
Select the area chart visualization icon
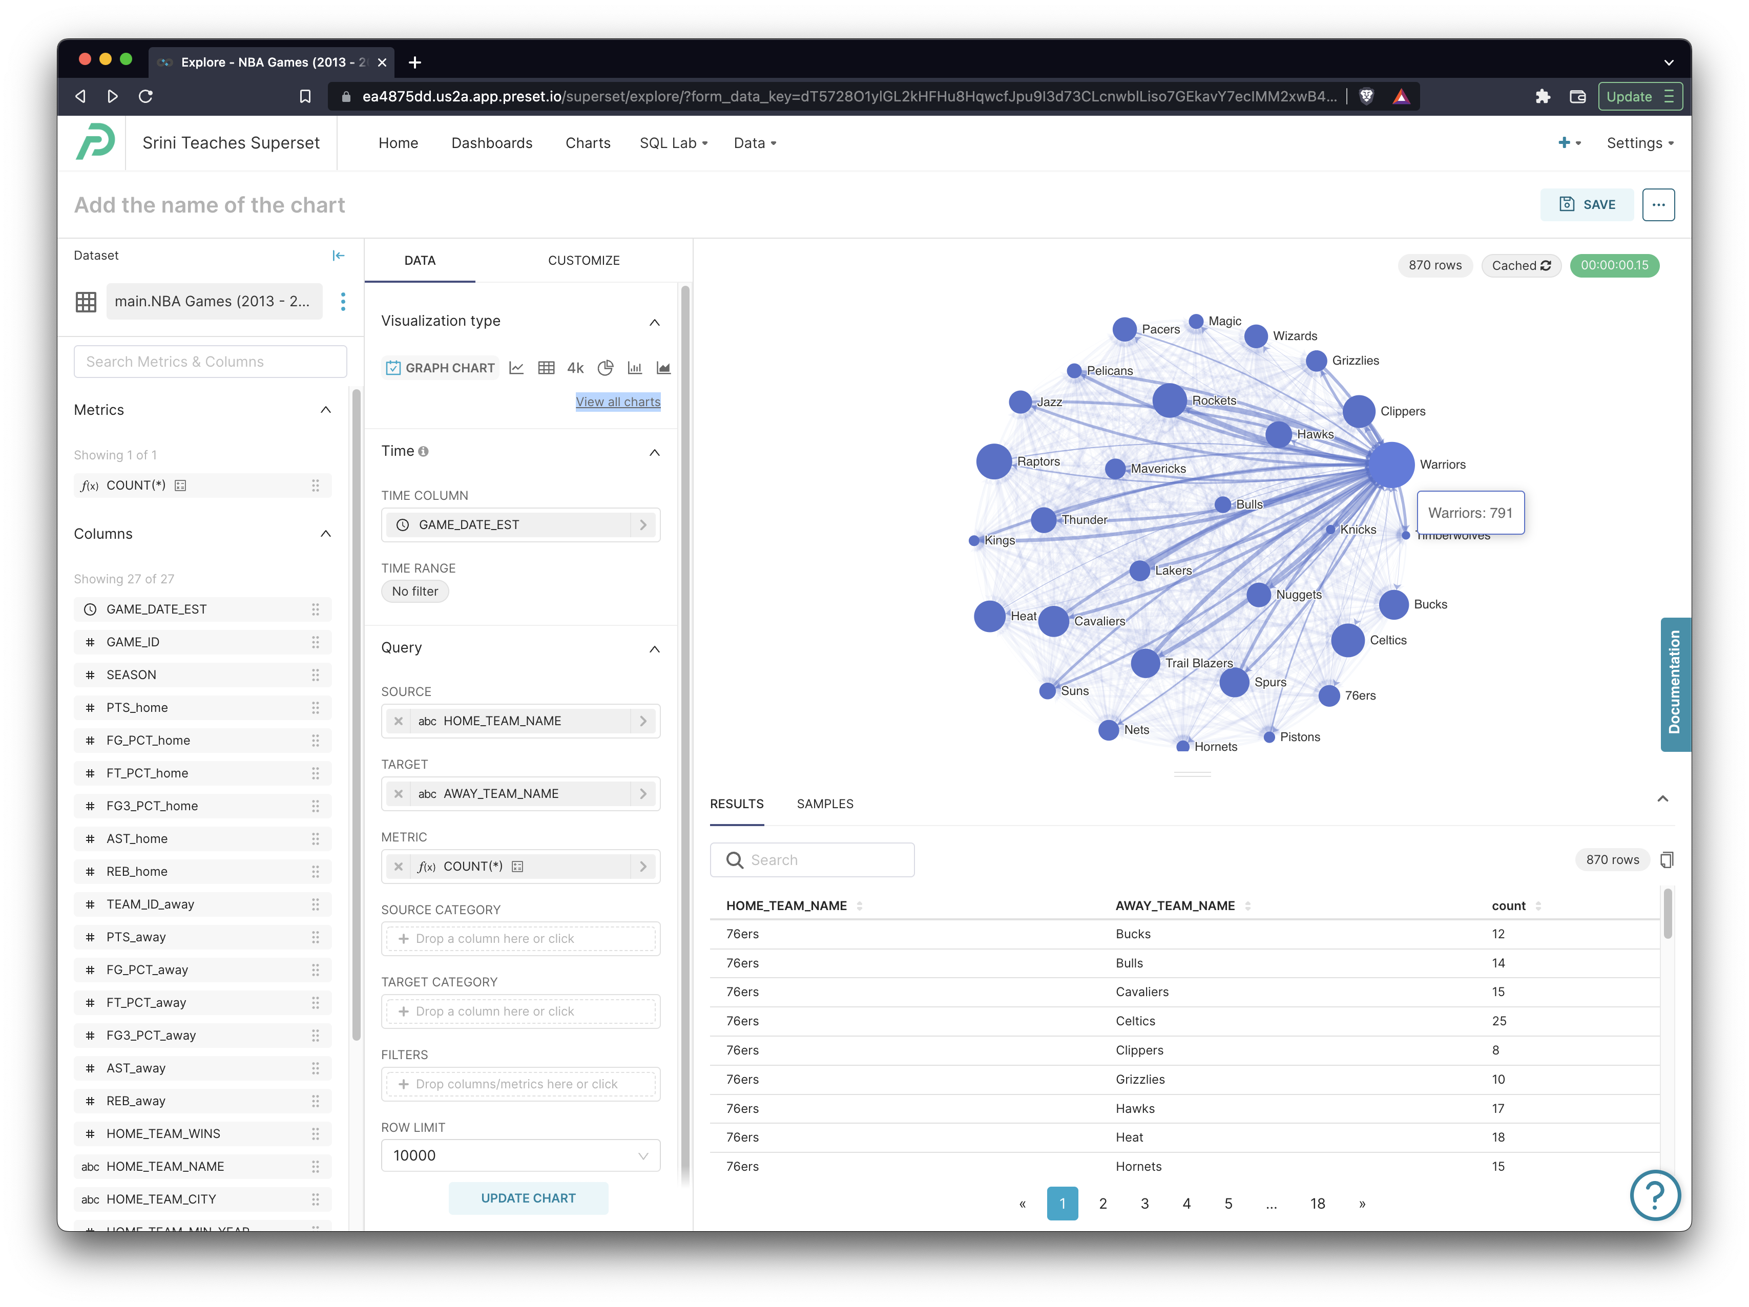663,368
